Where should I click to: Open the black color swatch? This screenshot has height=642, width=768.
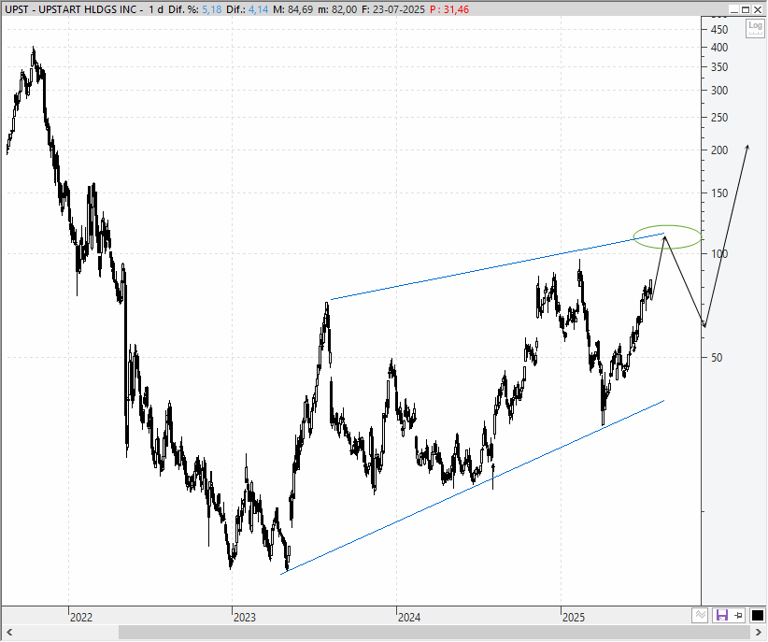click(x=757, y=616)
